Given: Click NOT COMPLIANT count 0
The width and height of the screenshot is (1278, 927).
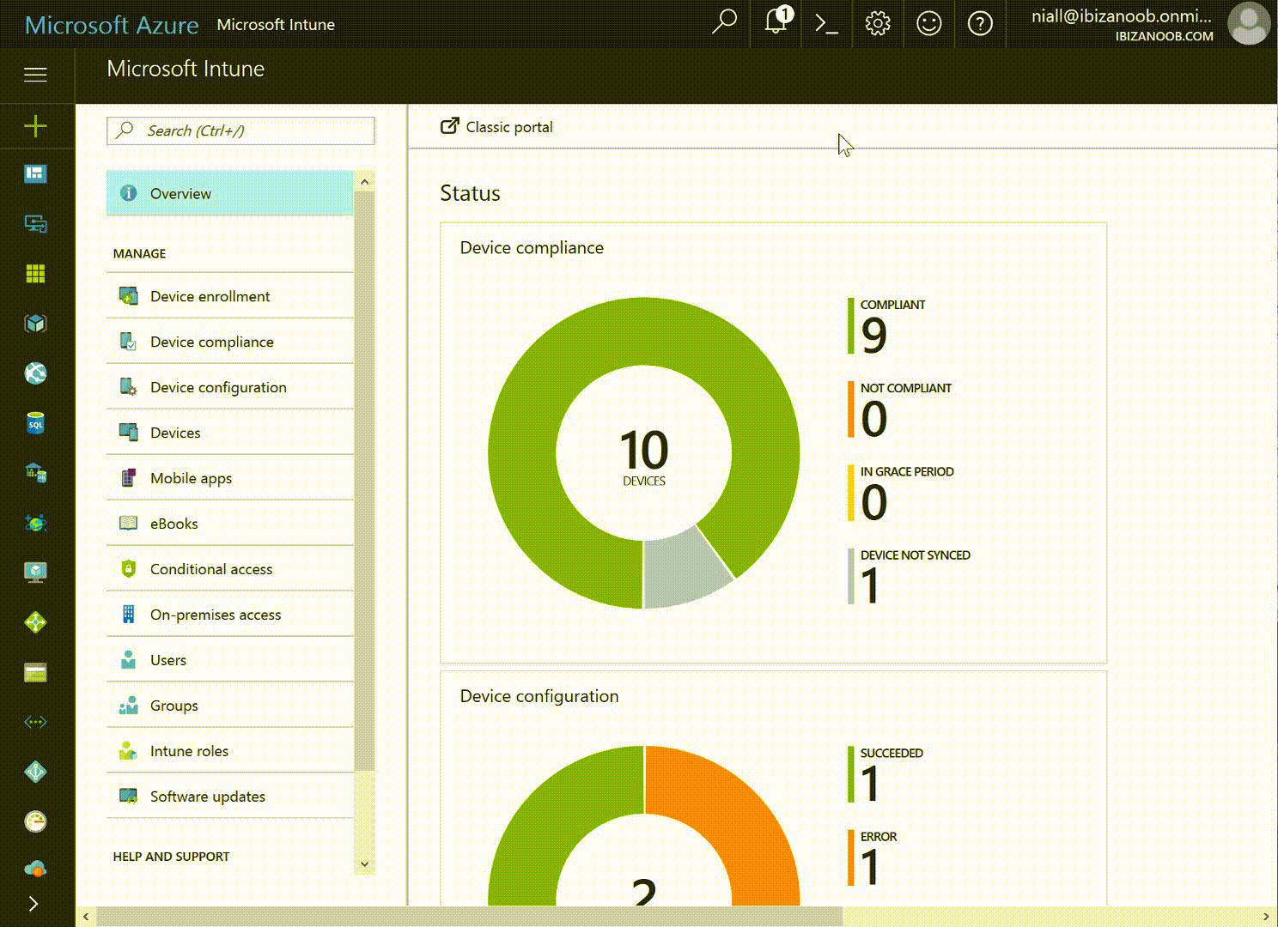Looking at the screenshot, I should point(873,418).
